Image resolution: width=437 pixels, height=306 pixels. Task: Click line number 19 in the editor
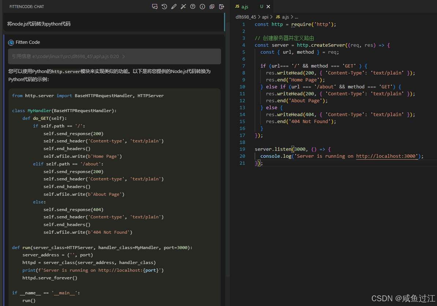click(242, 149)
